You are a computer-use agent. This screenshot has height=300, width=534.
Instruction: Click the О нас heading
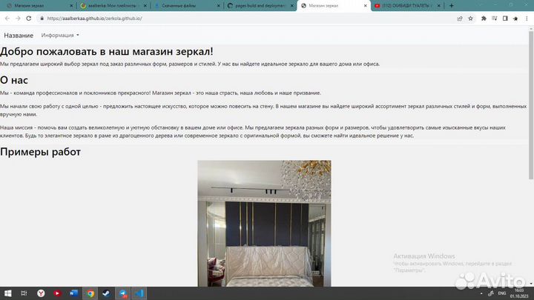tap(14, 80)
